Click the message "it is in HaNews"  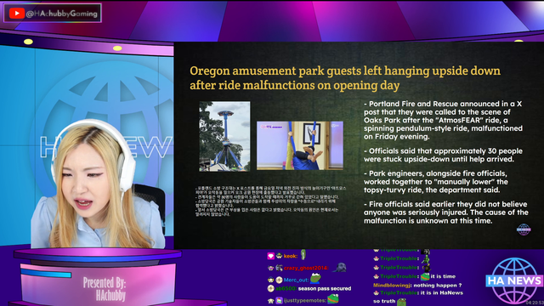pyautogui.click(x=442, y=292)
